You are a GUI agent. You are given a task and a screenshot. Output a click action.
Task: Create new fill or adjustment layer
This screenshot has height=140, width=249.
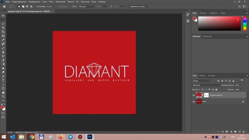[x=231, y=132]
